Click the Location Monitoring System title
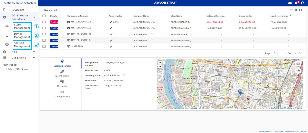This screenshot has width=308, height=133. click(x=19, y=3)
